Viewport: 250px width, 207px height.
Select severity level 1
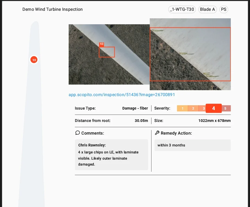[x=182, y=108]
